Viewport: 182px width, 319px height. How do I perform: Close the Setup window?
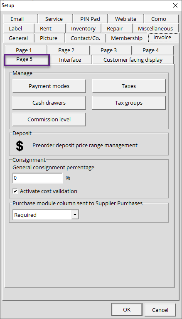pyautogui.click(x=175, y=5)
